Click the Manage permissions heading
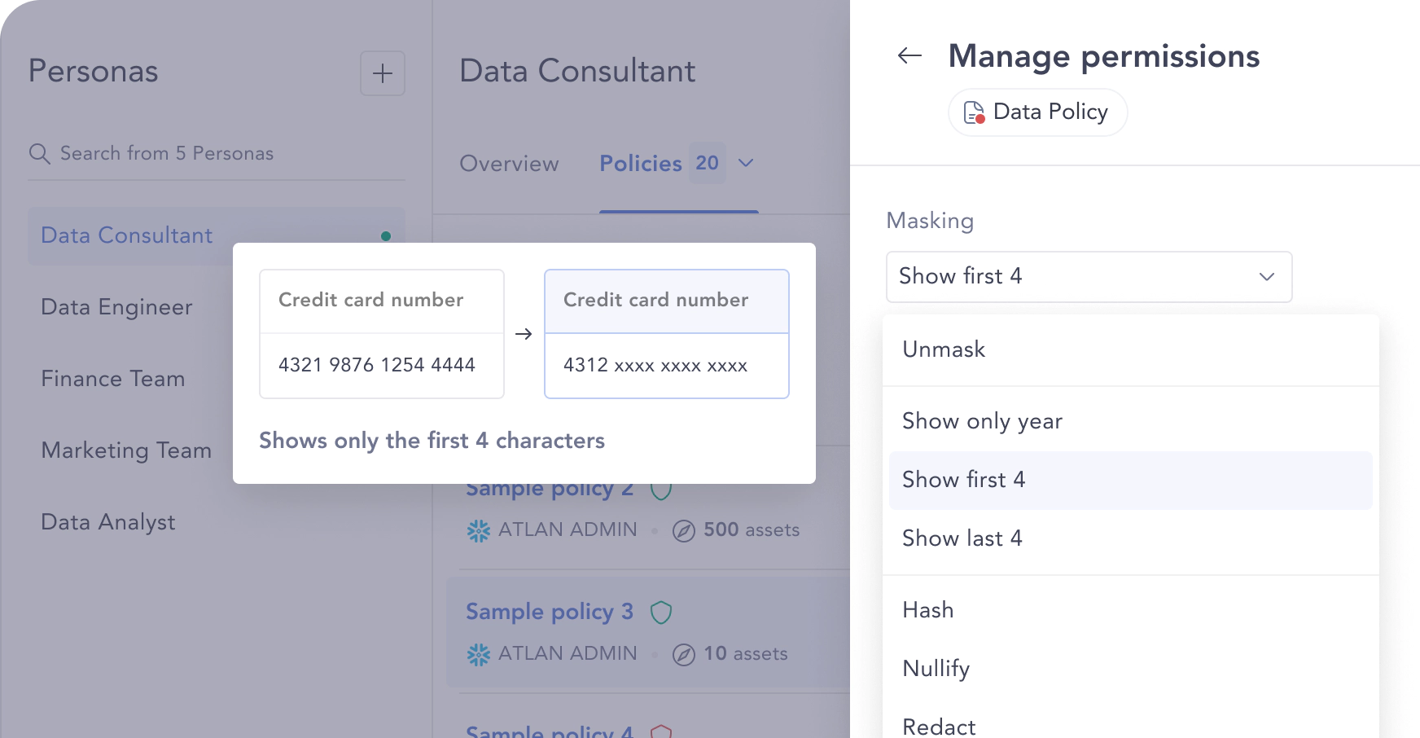Screen dimensions: 1420x738 point(1104,56)
